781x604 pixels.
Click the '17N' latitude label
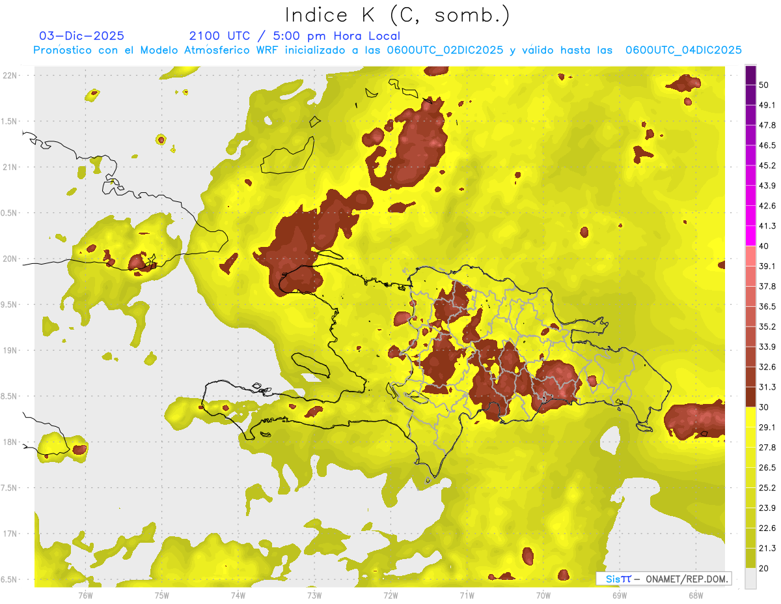tap(10, 534)
